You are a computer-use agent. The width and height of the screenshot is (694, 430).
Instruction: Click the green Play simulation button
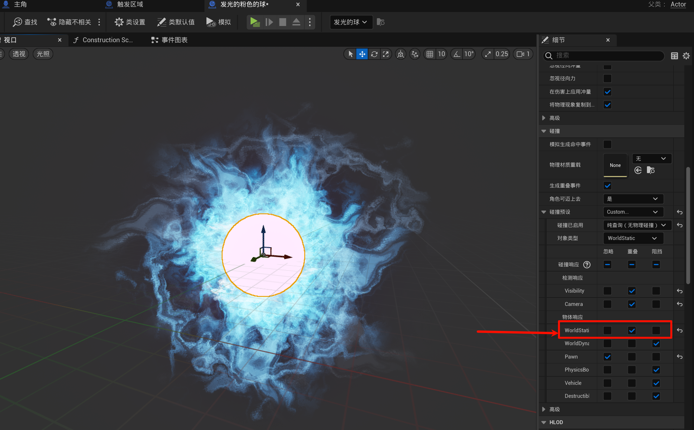(255, 22)
